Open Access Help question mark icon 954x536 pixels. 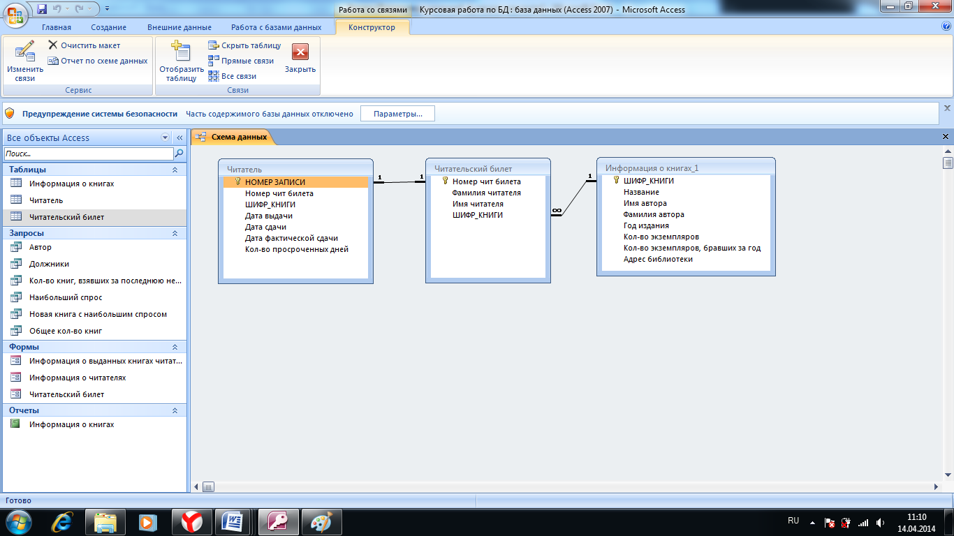(946, 27)
